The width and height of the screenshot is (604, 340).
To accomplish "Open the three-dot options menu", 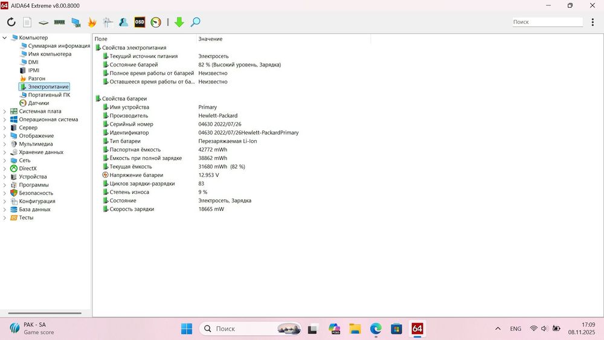I will coord(593,22).
